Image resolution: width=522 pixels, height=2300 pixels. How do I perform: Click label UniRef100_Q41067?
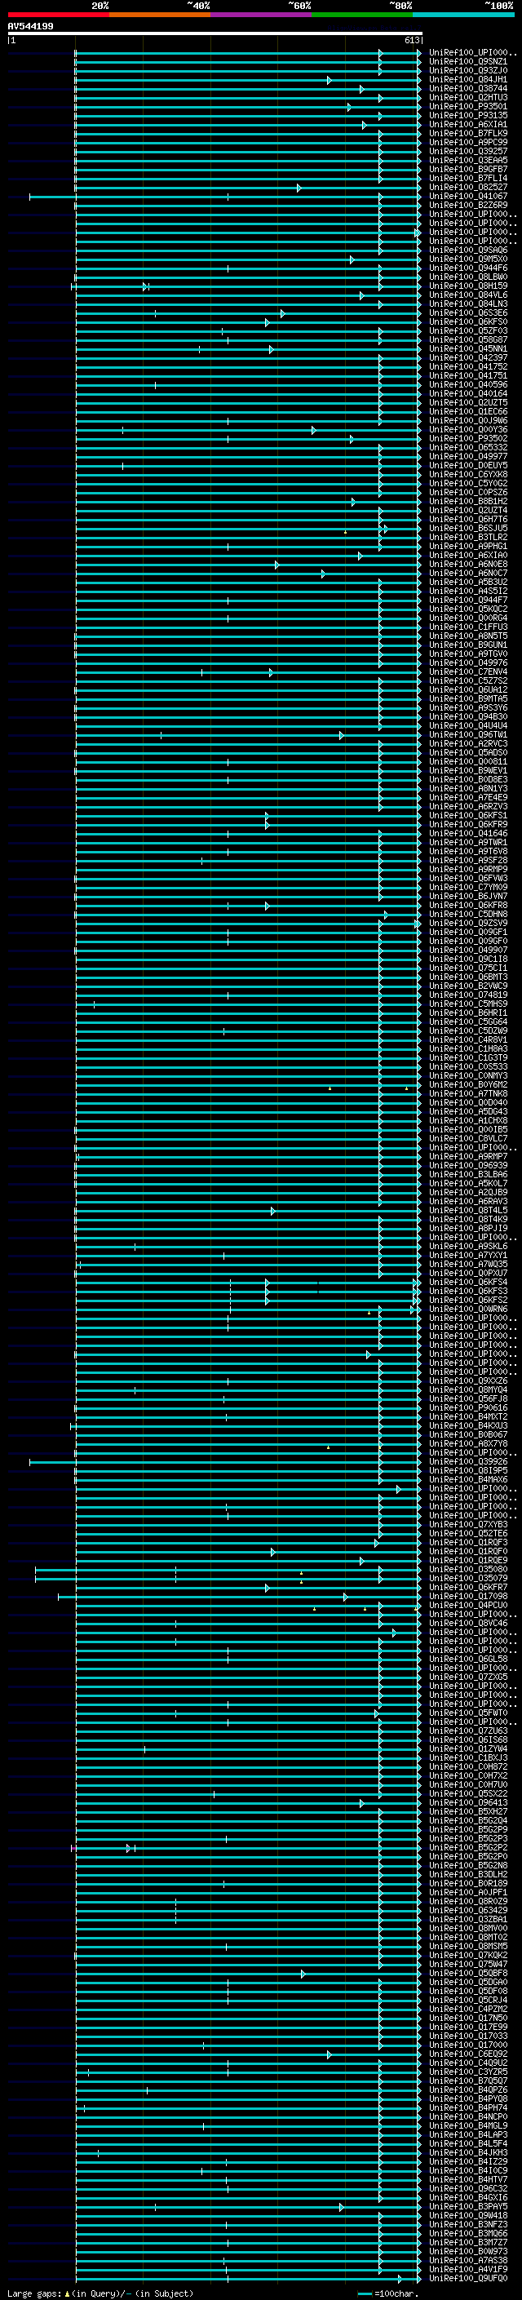[x=468, y=197]
